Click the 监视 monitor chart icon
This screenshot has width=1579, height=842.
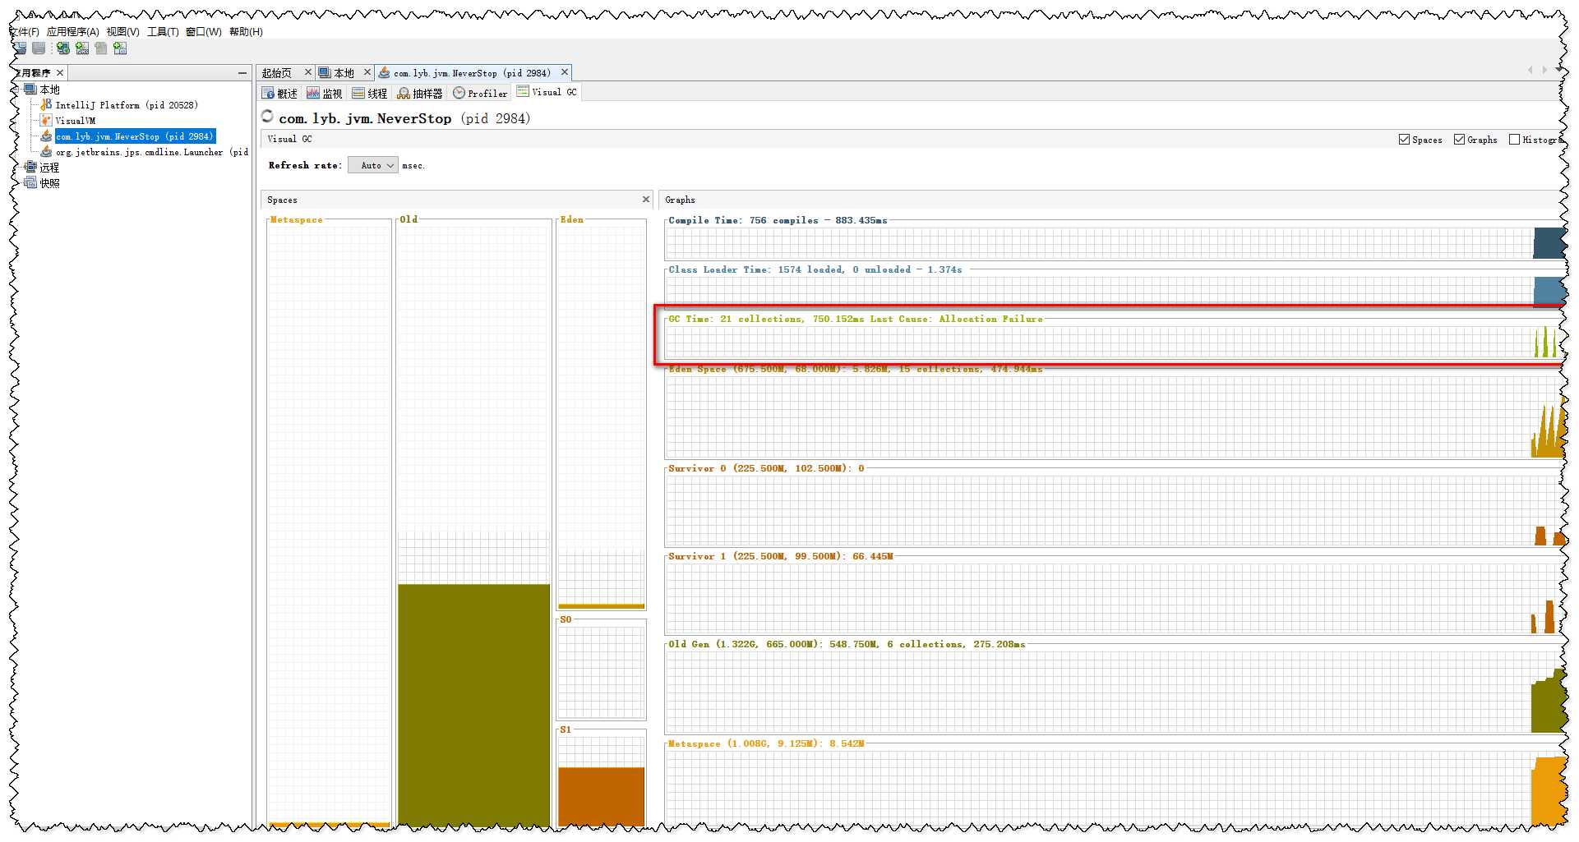click(313, 93)
